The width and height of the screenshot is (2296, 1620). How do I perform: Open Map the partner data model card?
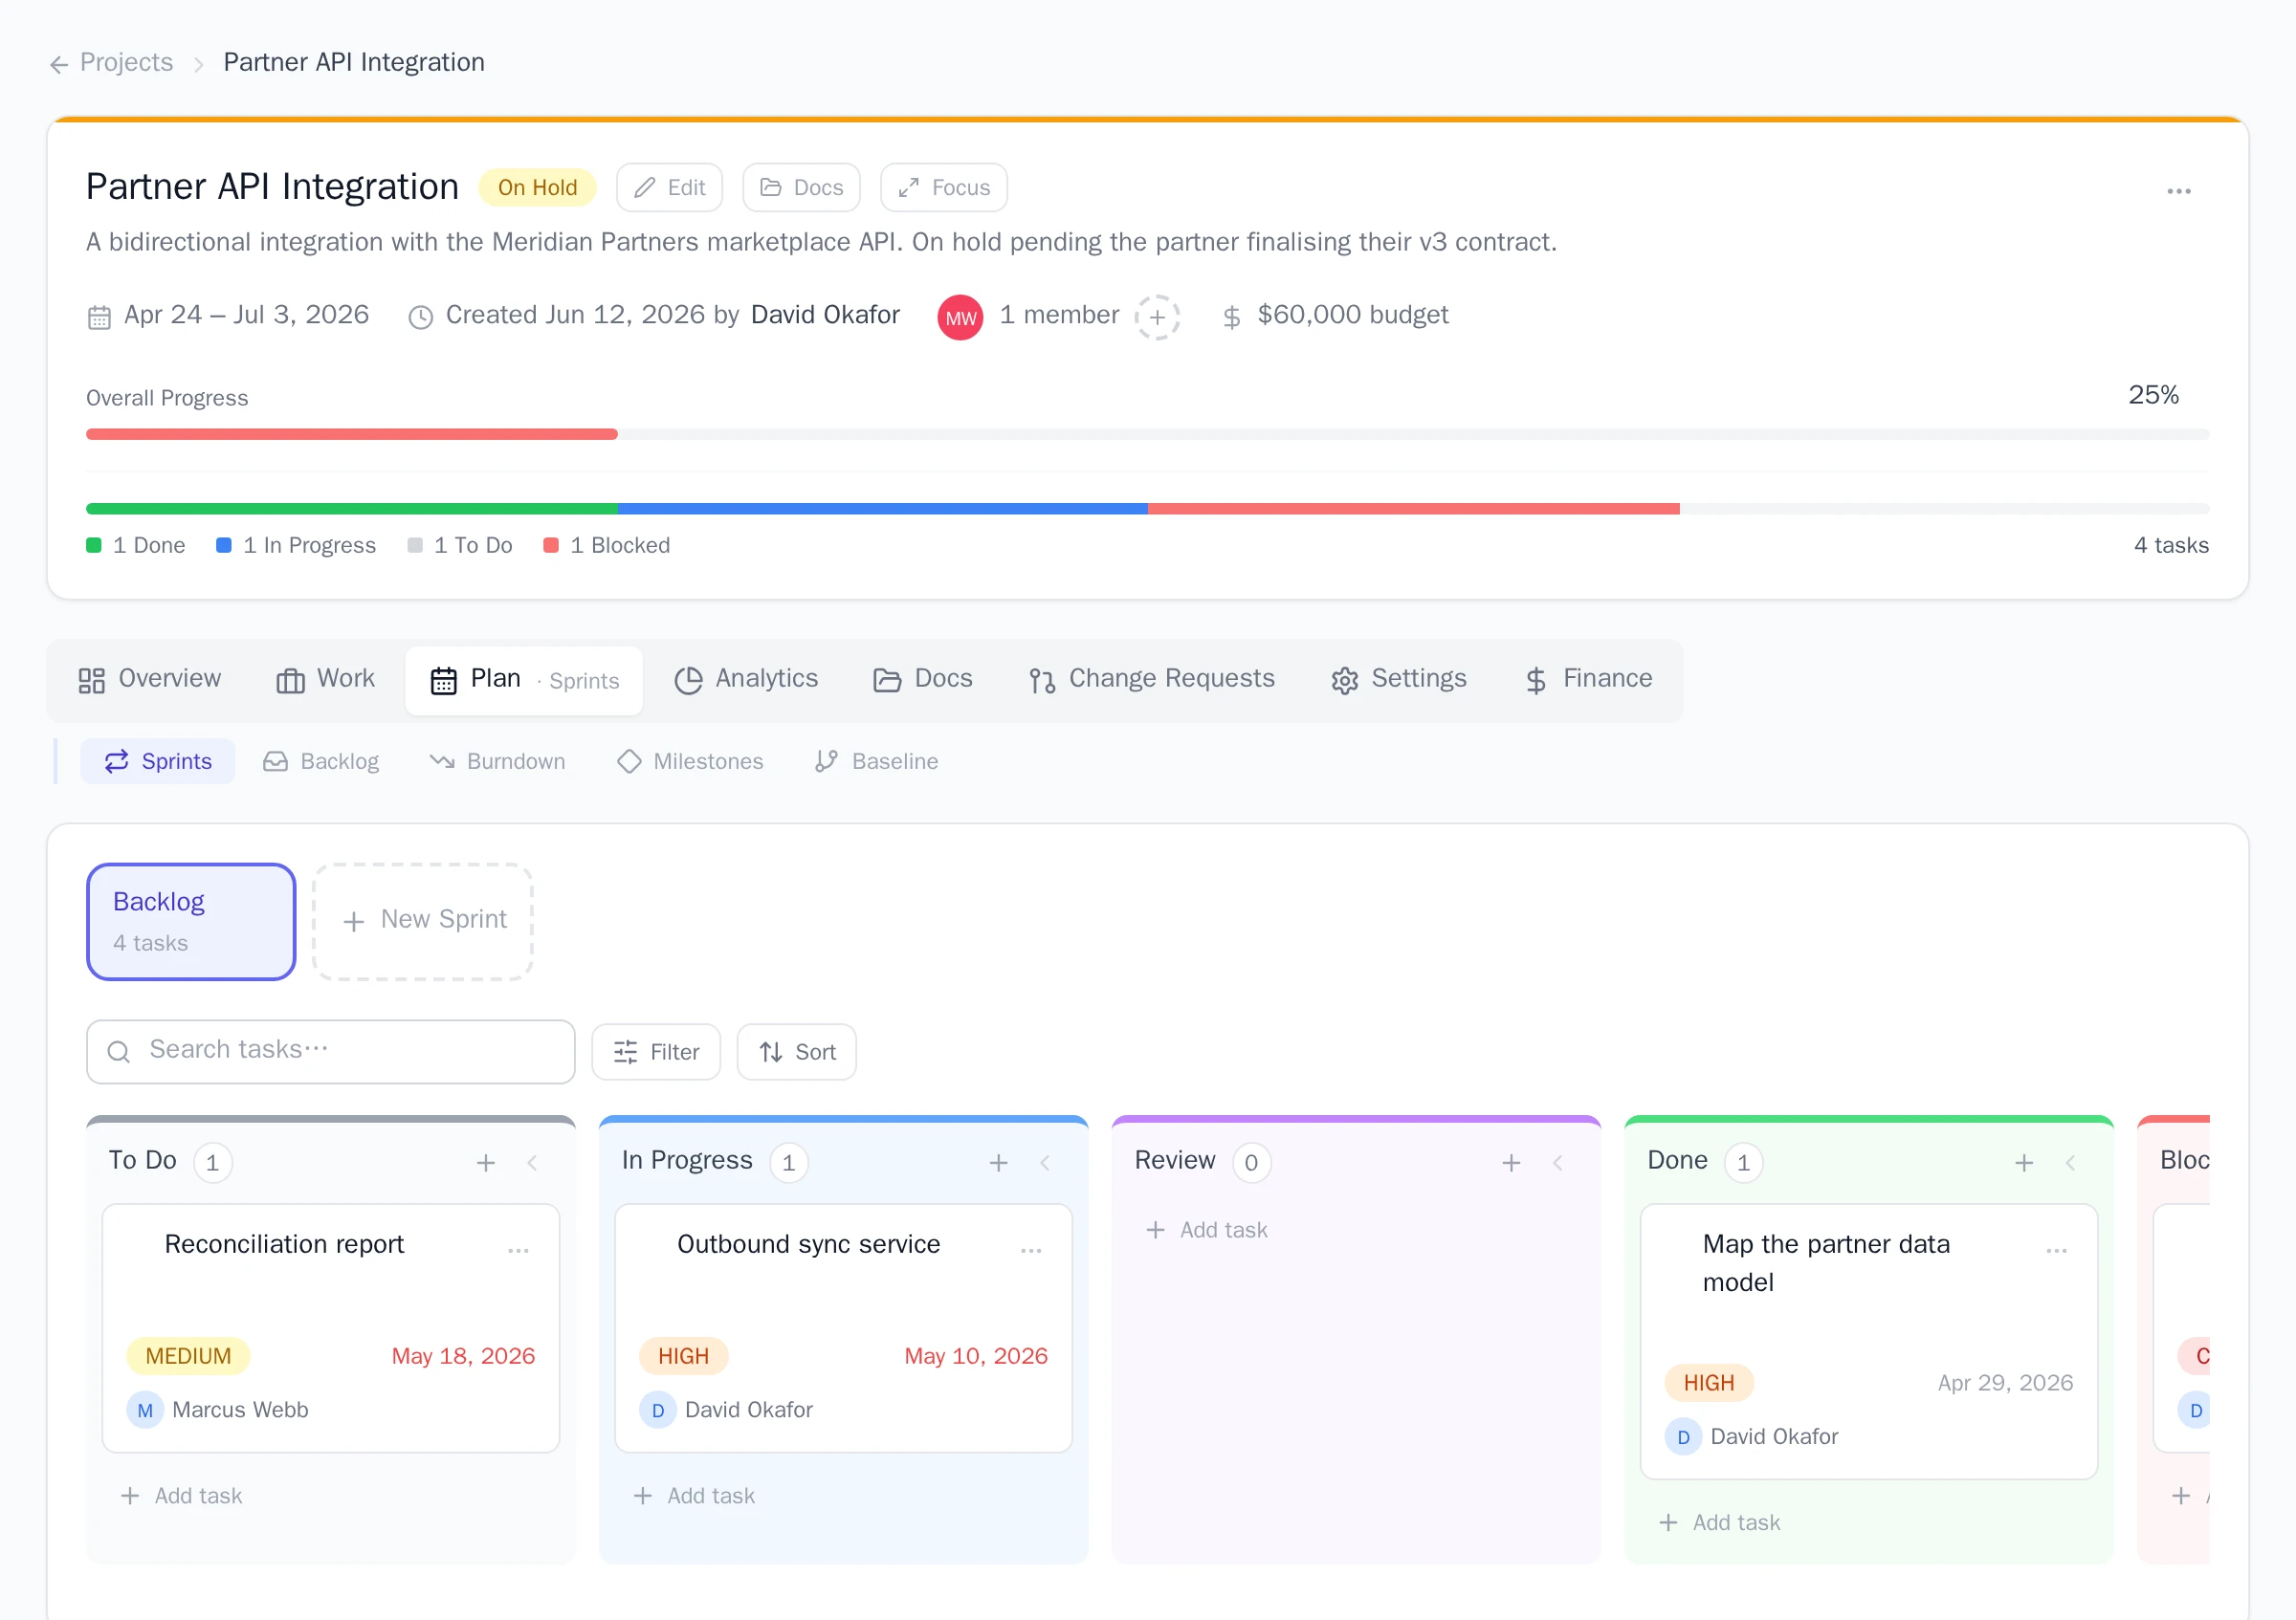point(1869,1341)
